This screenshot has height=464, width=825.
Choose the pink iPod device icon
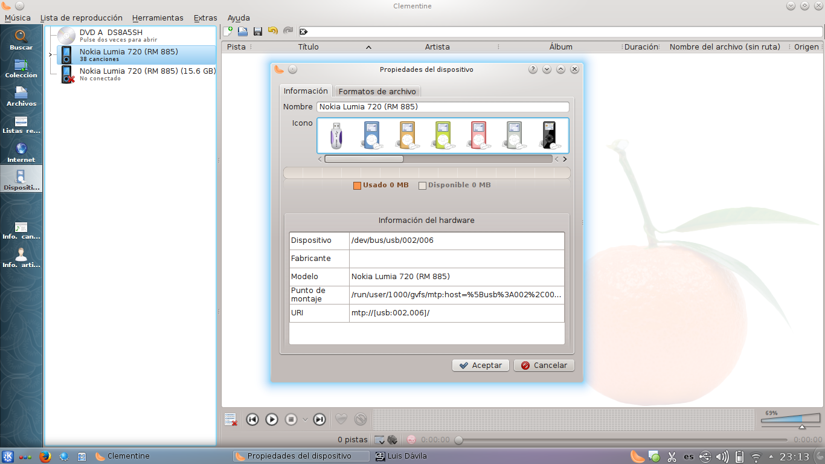478,135
